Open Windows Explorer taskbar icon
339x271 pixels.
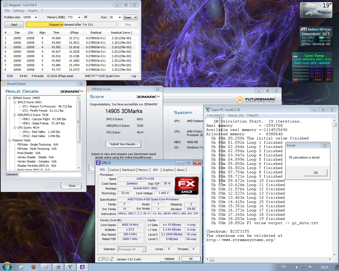(x=21, y=267)
